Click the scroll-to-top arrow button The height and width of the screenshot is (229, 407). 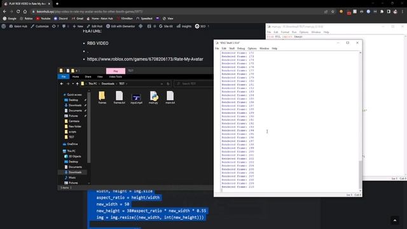pos(395,221)
